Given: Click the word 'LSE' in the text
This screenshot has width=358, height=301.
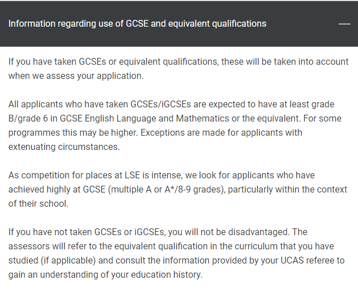Looking at the screenshot, I should point(132,175).
